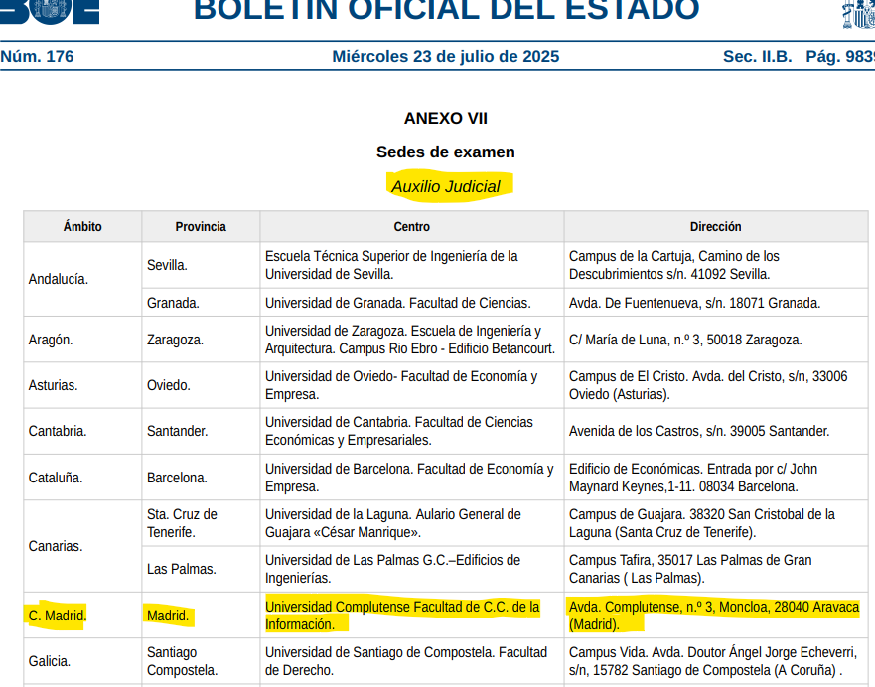This screenshot has width=875, height=687.
Task: Select the "Las Palmas." province cell
Action: tap(201, 569)
